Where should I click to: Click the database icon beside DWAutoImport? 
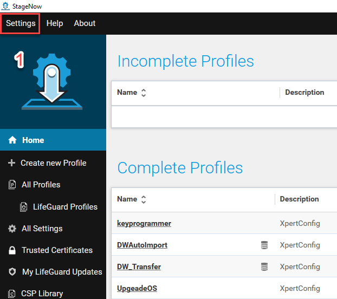264,245
